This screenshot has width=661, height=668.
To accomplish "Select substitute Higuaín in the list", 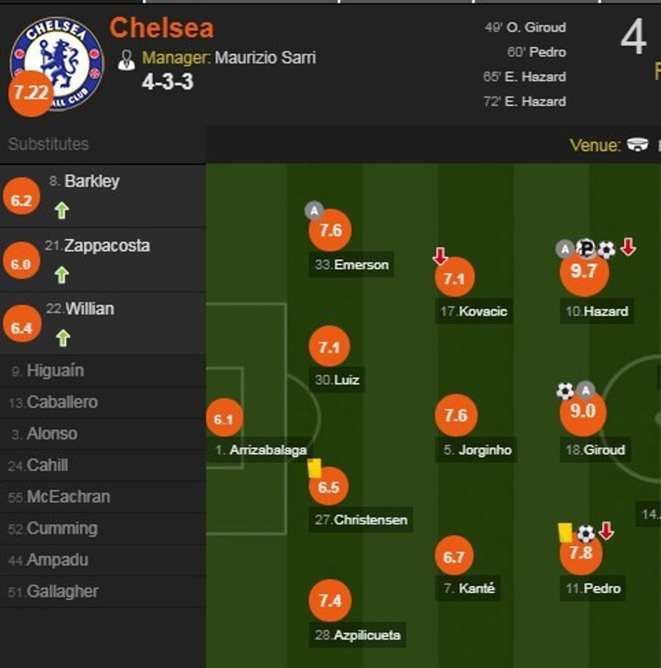I will click(55, 370).
